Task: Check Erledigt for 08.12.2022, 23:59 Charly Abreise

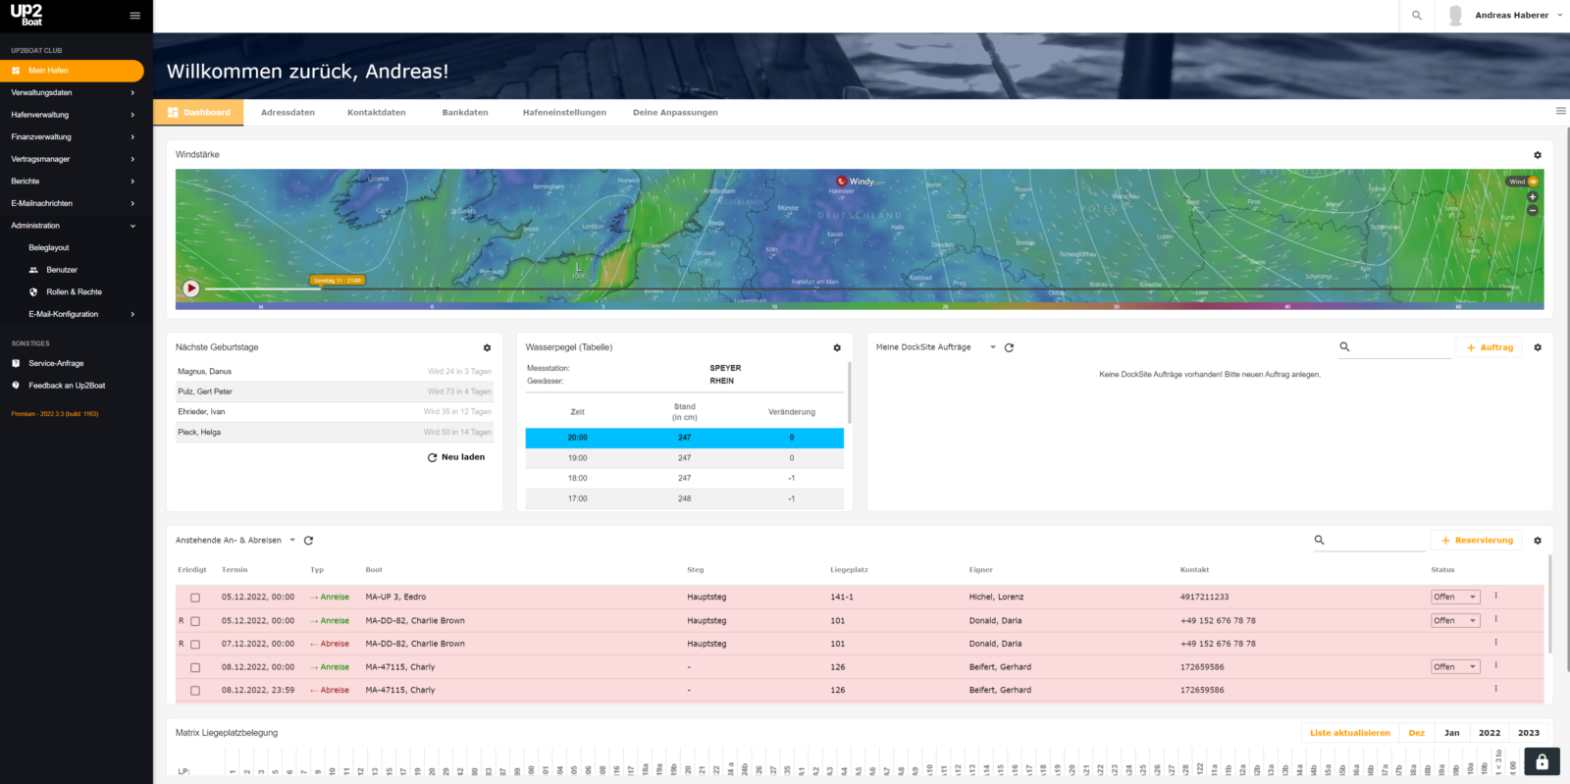Action: pyautogui.click(x=195, y=691)
